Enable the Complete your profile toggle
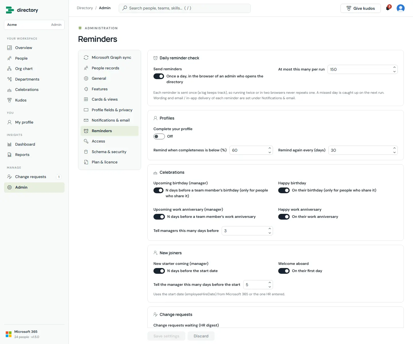413x344 pixels. click(159, 136)
